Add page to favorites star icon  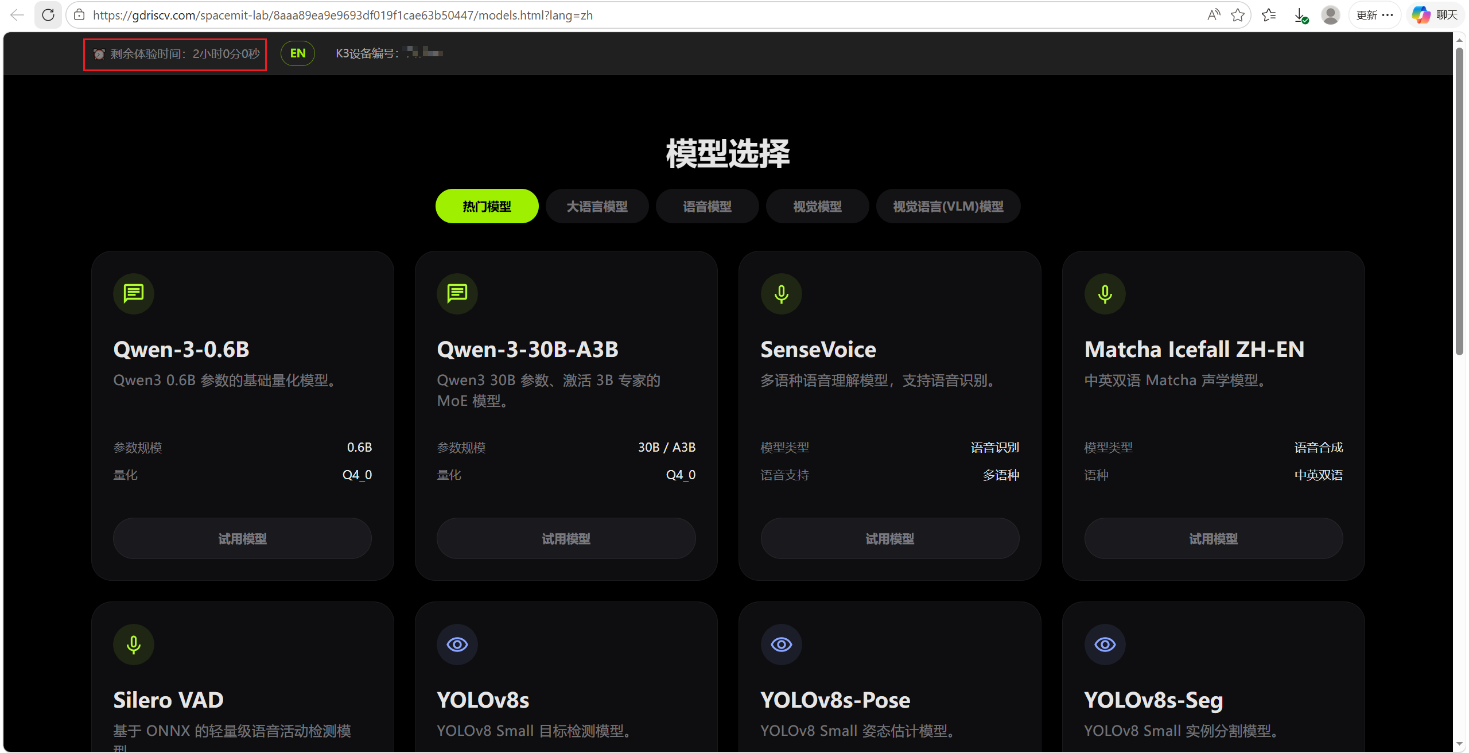tap(1238, 15)
